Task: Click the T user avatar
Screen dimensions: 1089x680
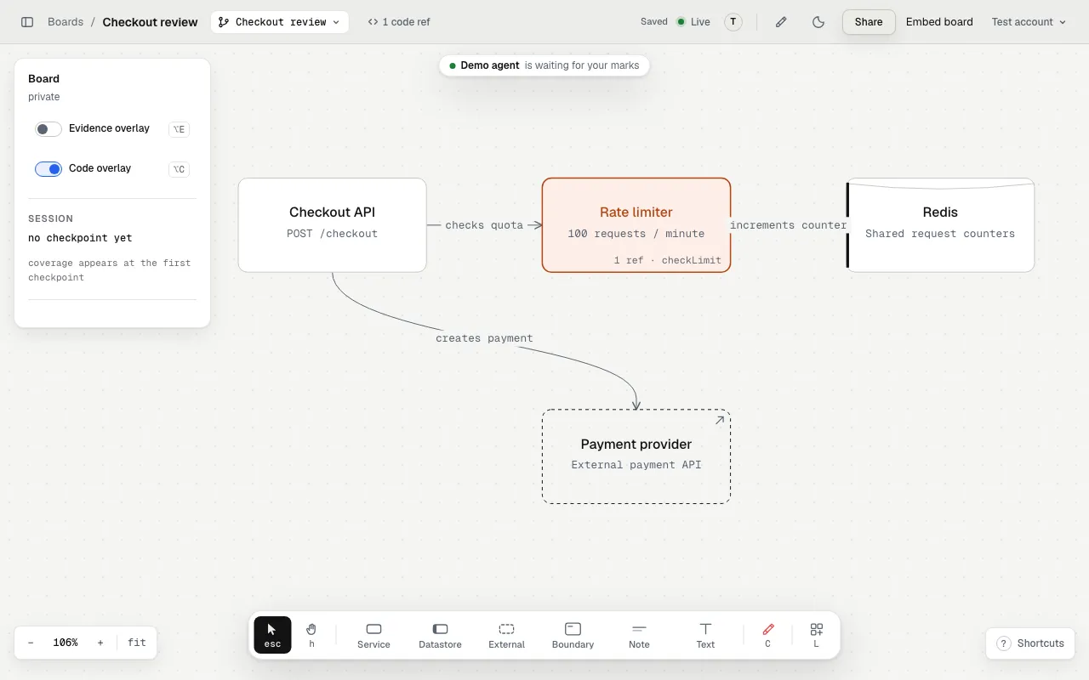Action: [x=733, y=22]
